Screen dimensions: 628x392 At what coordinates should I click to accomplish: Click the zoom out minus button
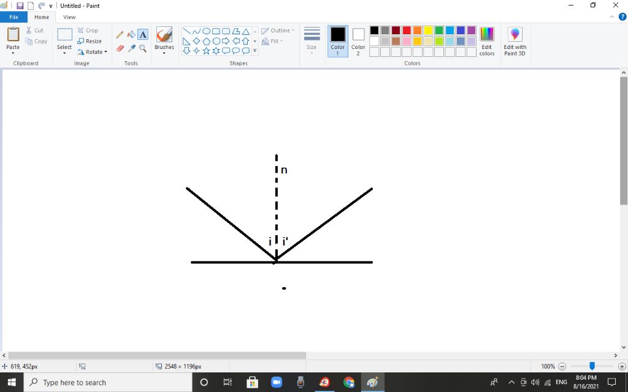[562, 366]
